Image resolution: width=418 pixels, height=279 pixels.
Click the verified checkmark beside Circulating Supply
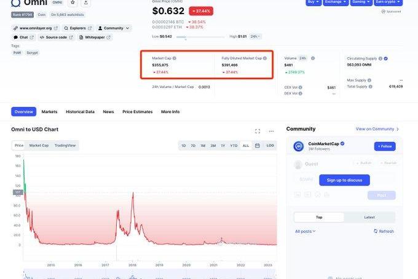386,58
